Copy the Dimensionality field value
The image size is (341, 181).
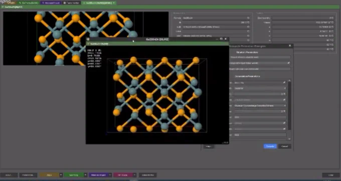coord(332,18)
